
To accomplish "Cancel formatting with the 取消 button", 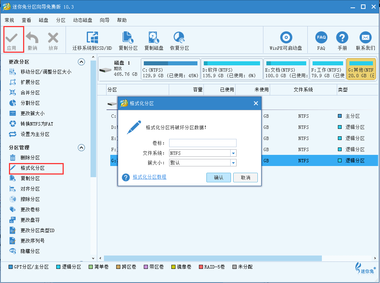I will point(246,178).
